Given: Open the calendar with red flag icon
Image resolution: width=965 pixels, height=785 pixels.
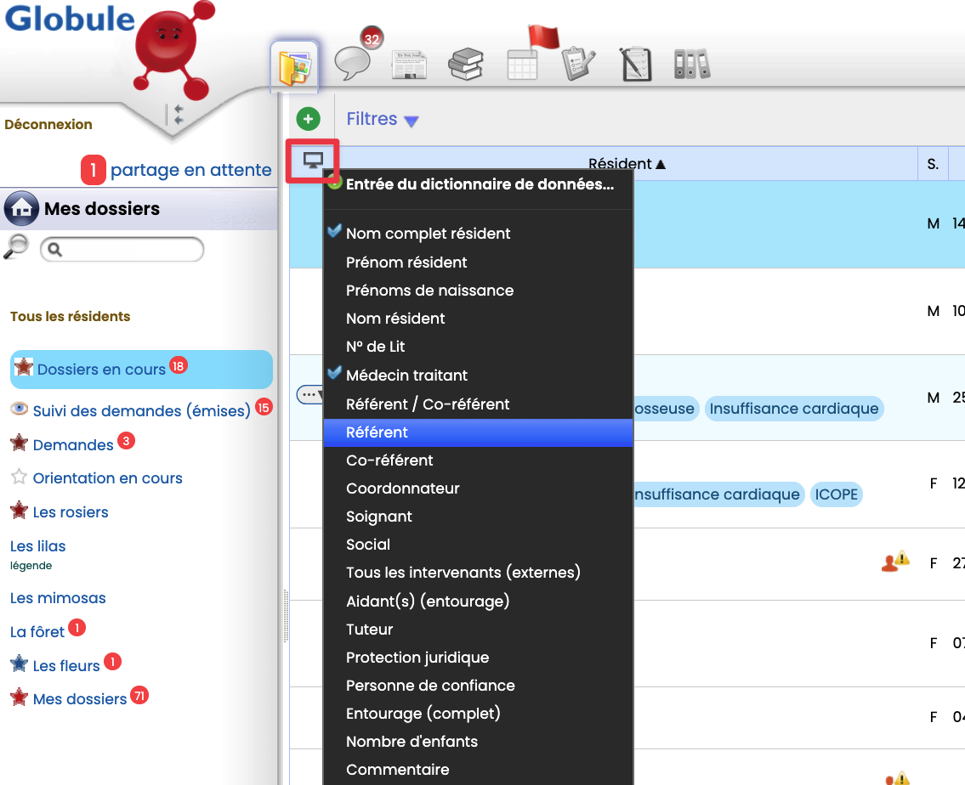Looking at the screenshot, I should tap(523, 65).
